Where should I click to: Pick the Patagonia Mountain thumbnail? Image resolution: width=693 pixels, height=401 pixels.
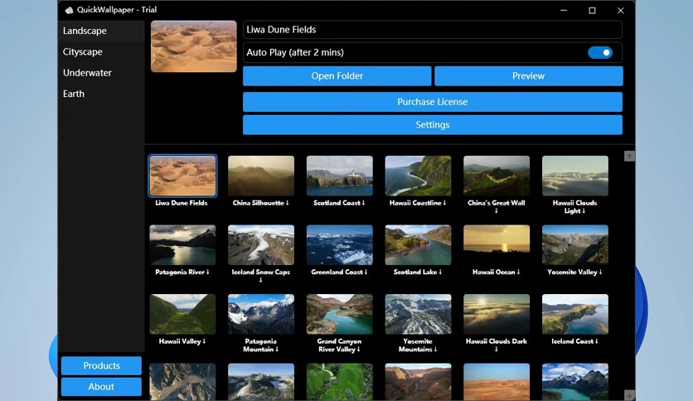click(x=261, y=315)
